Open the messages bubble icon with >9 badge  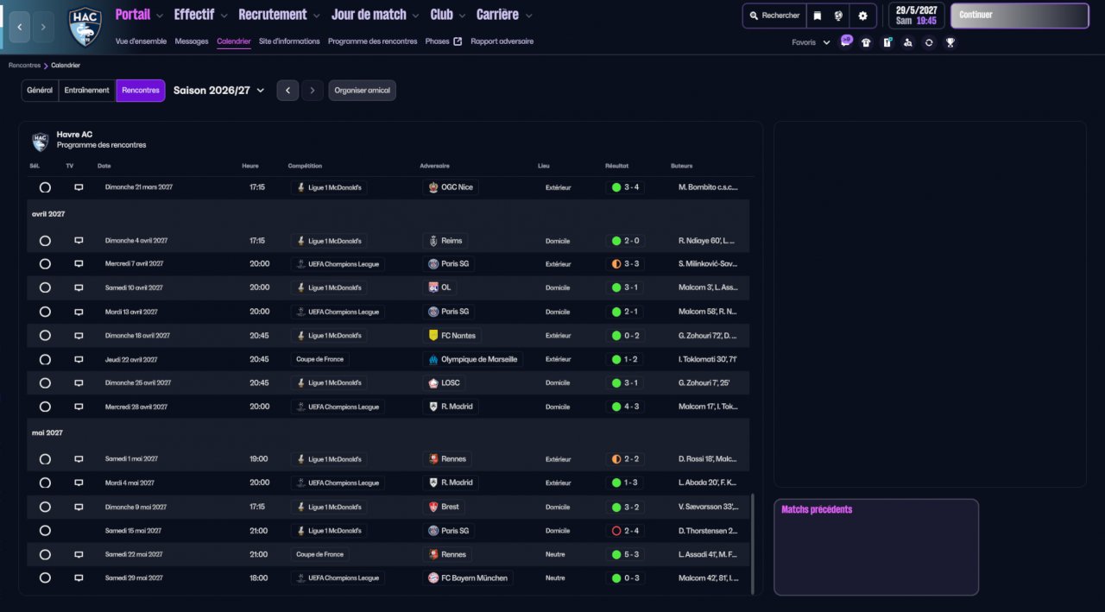pyautogui.click(x=846, y=42)
